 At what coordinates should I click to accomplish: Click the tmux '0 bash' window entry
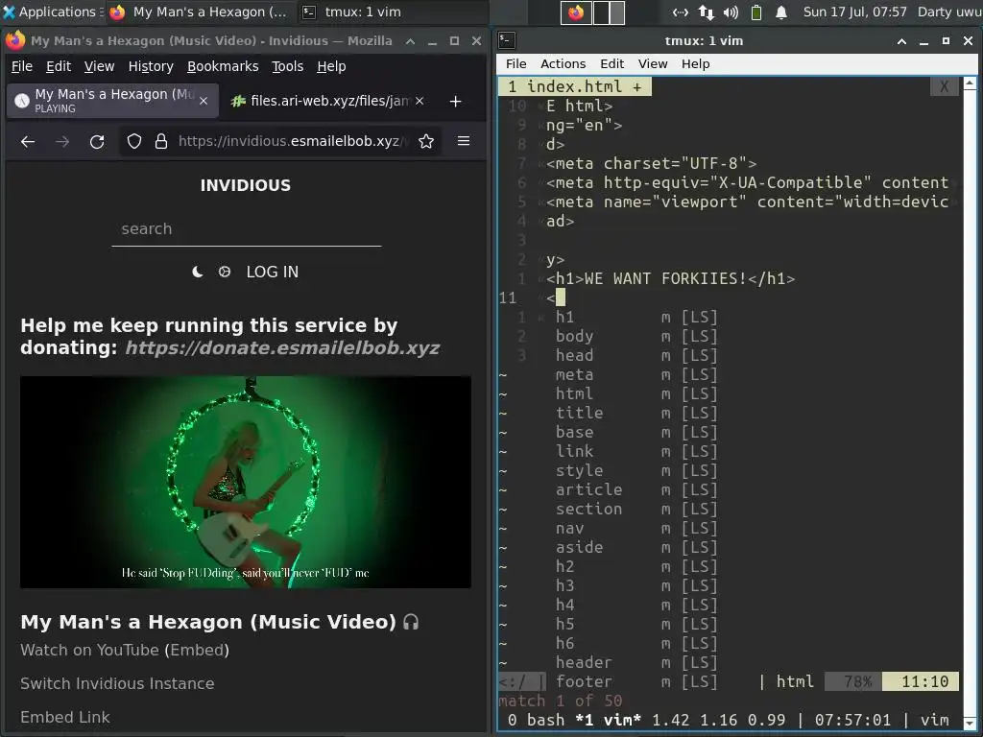[x=537, y=720]
